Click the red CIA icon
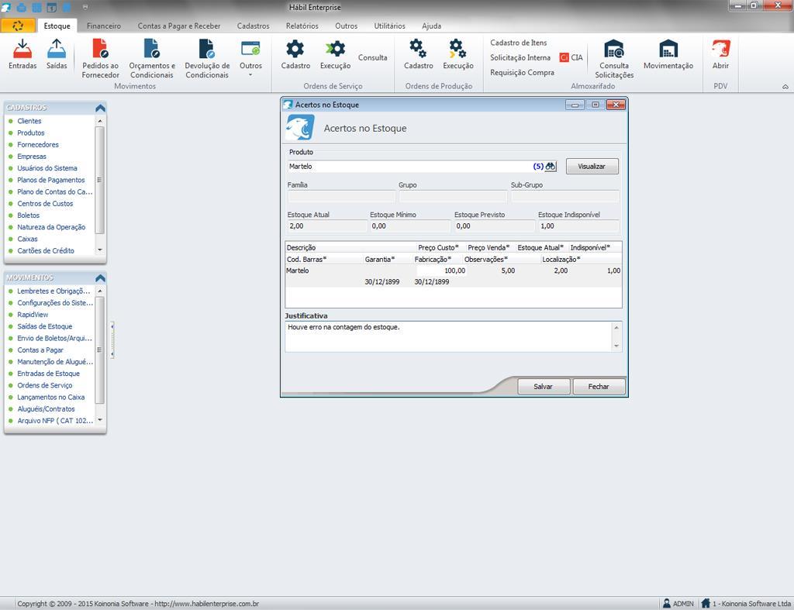Image resolution: width=794 pixels, height=610 pixels. (x=564, y=57)
